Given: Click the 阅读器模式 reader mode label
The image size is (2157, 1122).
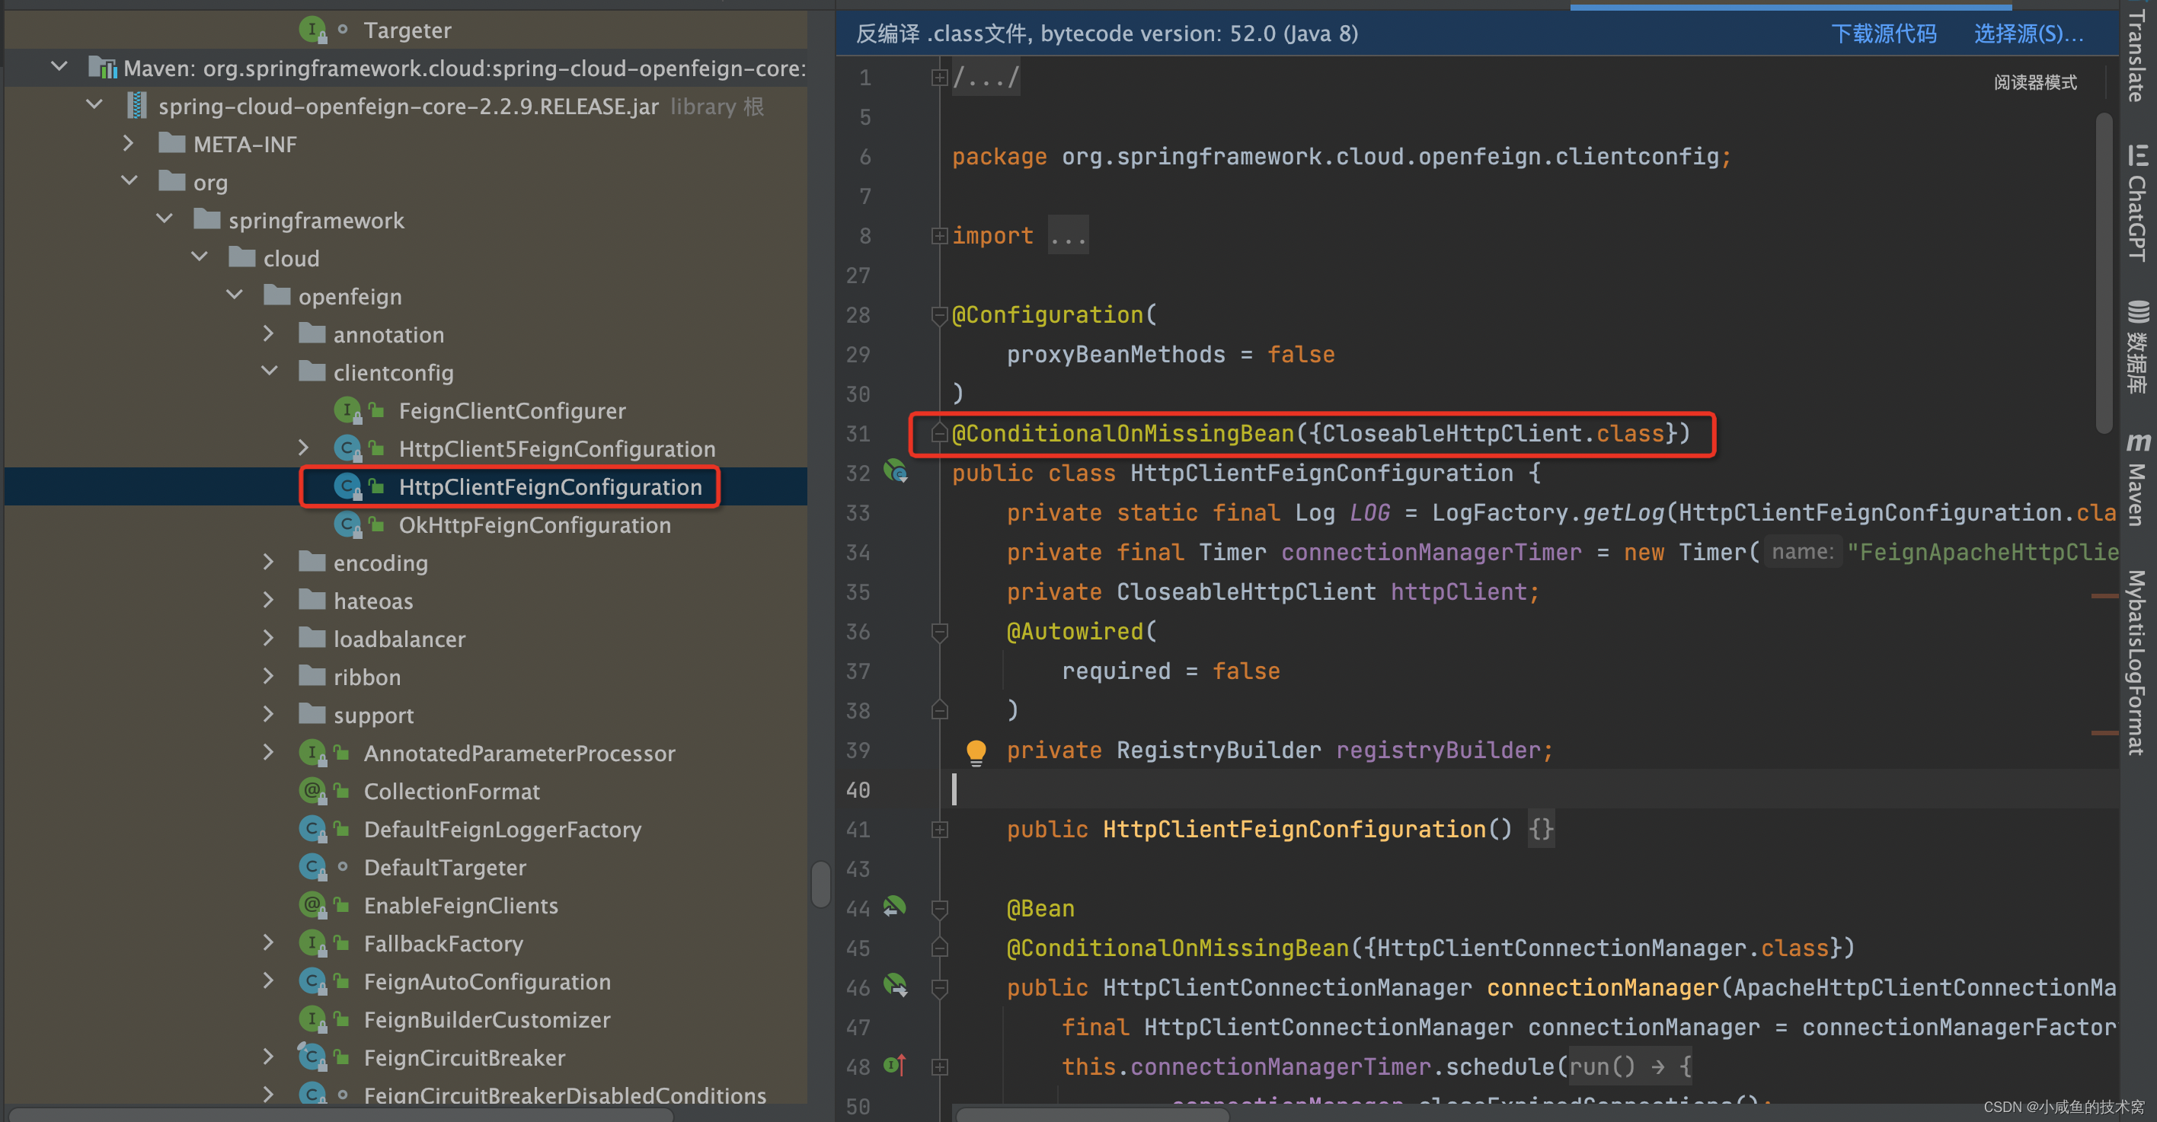Looking at the screenshot, I should pyautogui.click(x=2034, y=82).
